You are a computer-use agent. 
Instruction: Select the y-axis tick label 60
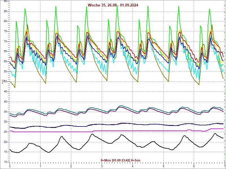[x=5, y=61]
